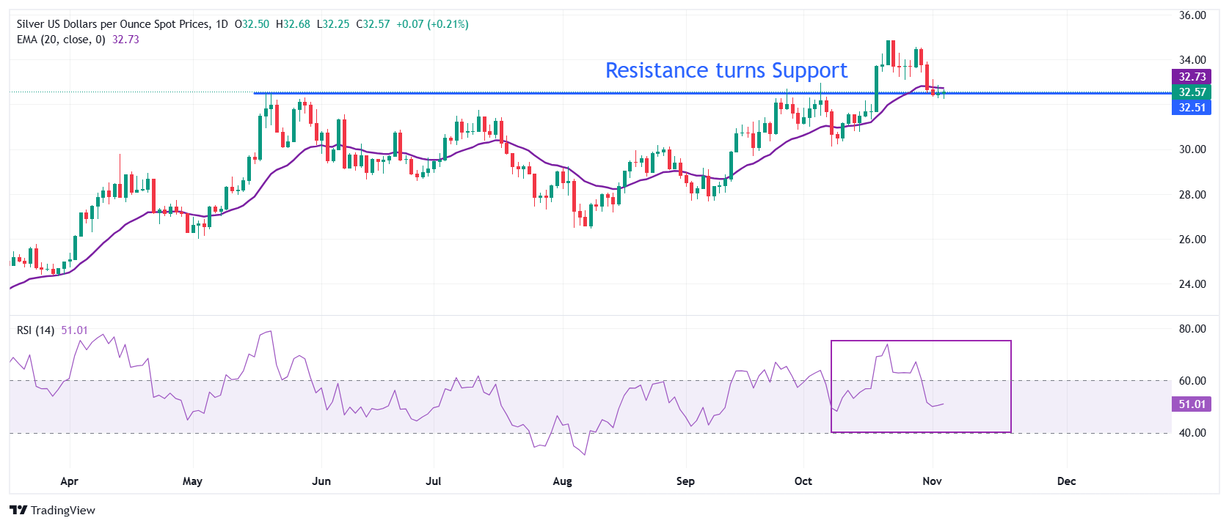Click the purple 32.73 EMA price tag
The image size is (1229, 526).
pos(1192,77)
